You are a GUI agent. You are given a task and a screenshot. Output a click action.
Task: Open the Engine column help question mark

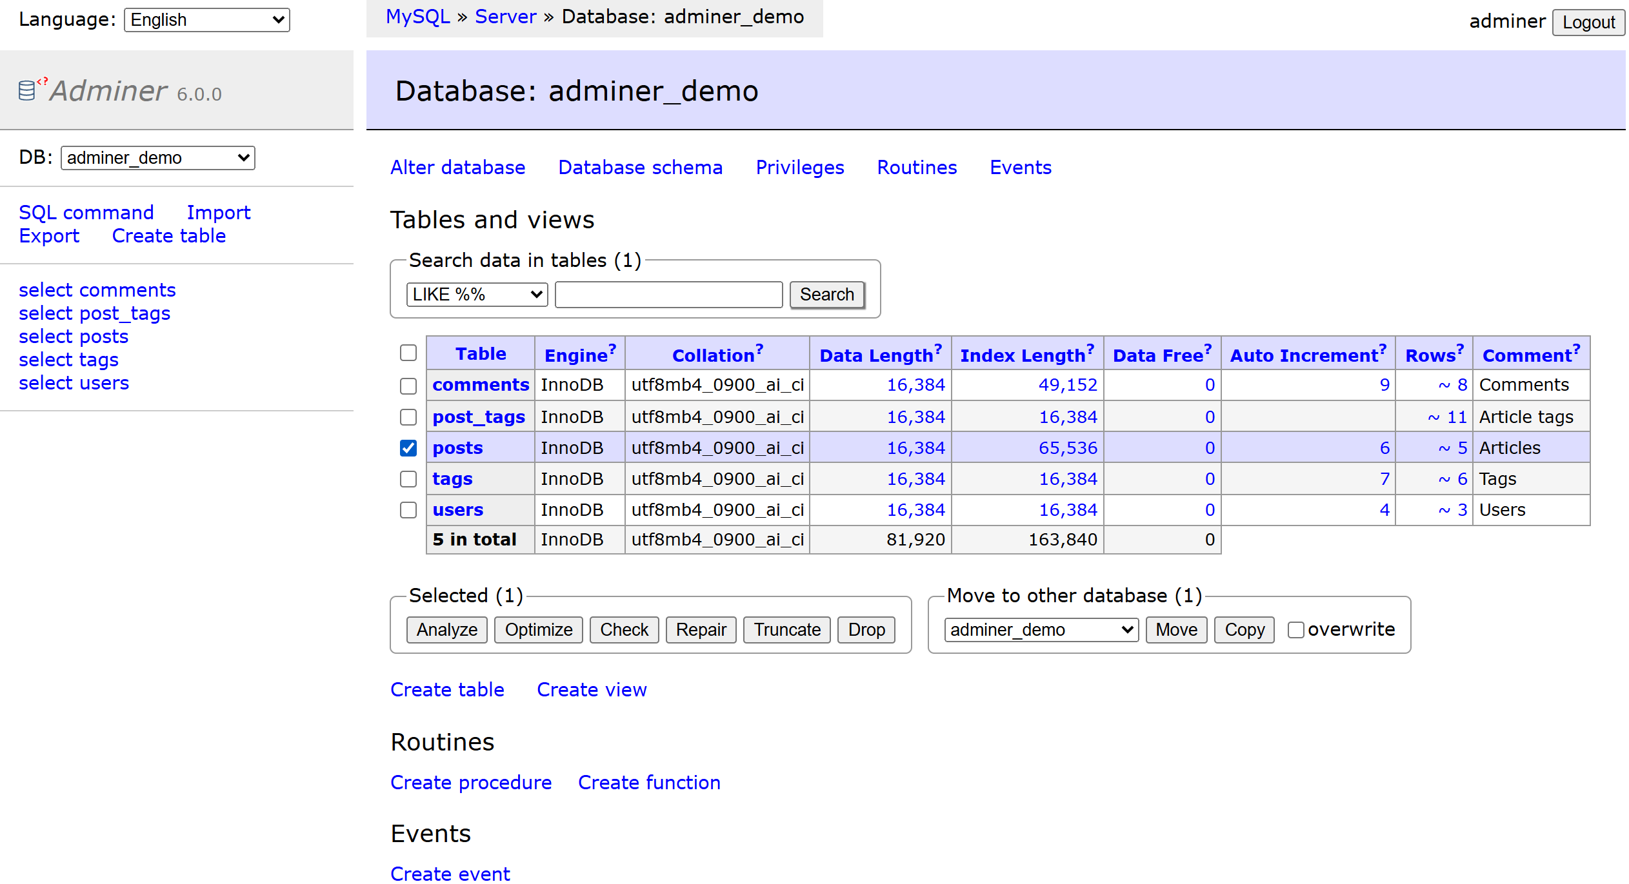click(x=612, y=349)
